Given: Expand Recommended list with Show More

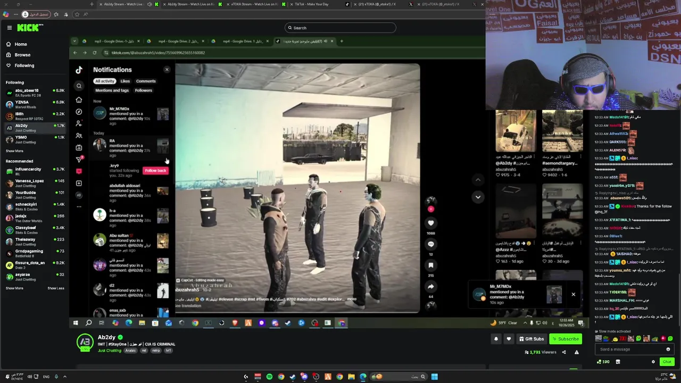Looking at the screenshot, I should 14,288.
